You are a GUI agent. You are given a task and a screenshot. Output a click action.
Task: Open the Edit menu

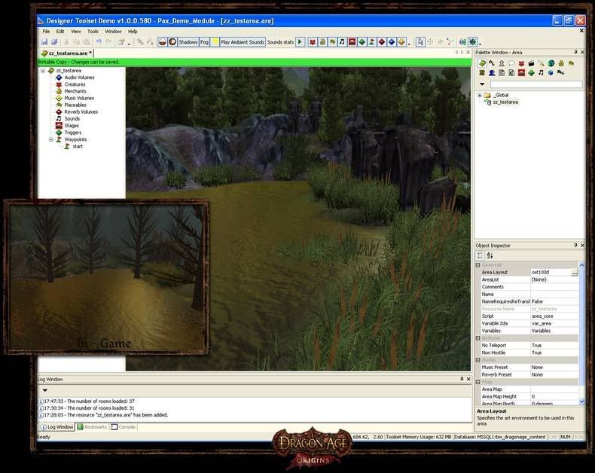click(60, 32)
